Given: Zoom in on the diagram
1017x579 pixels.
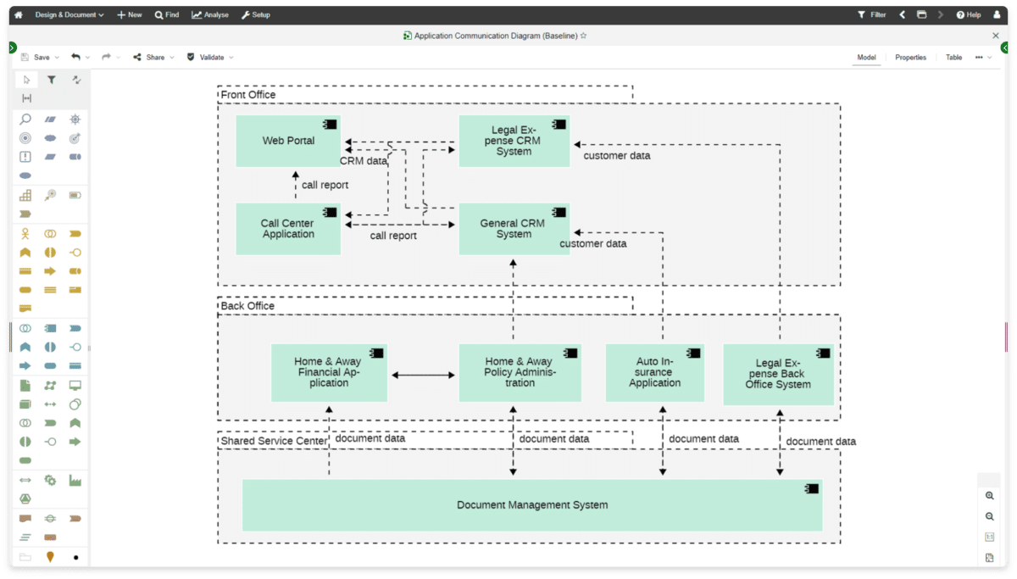Looking at the screenshot, I should pos(990,496).
